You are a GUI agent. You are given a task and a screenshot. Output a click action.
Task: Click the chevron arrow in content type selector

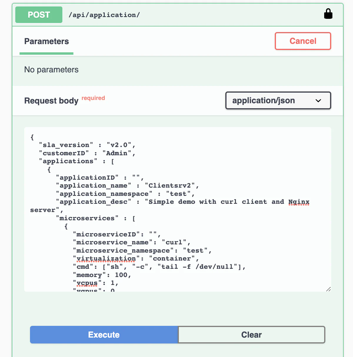point(318,101)
